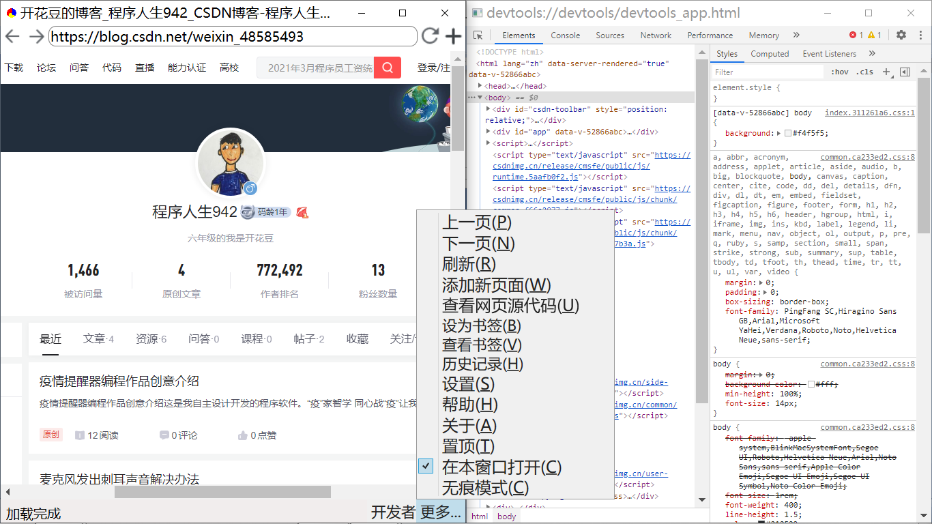Click the CSDN search text box

(x=315, y=68)
